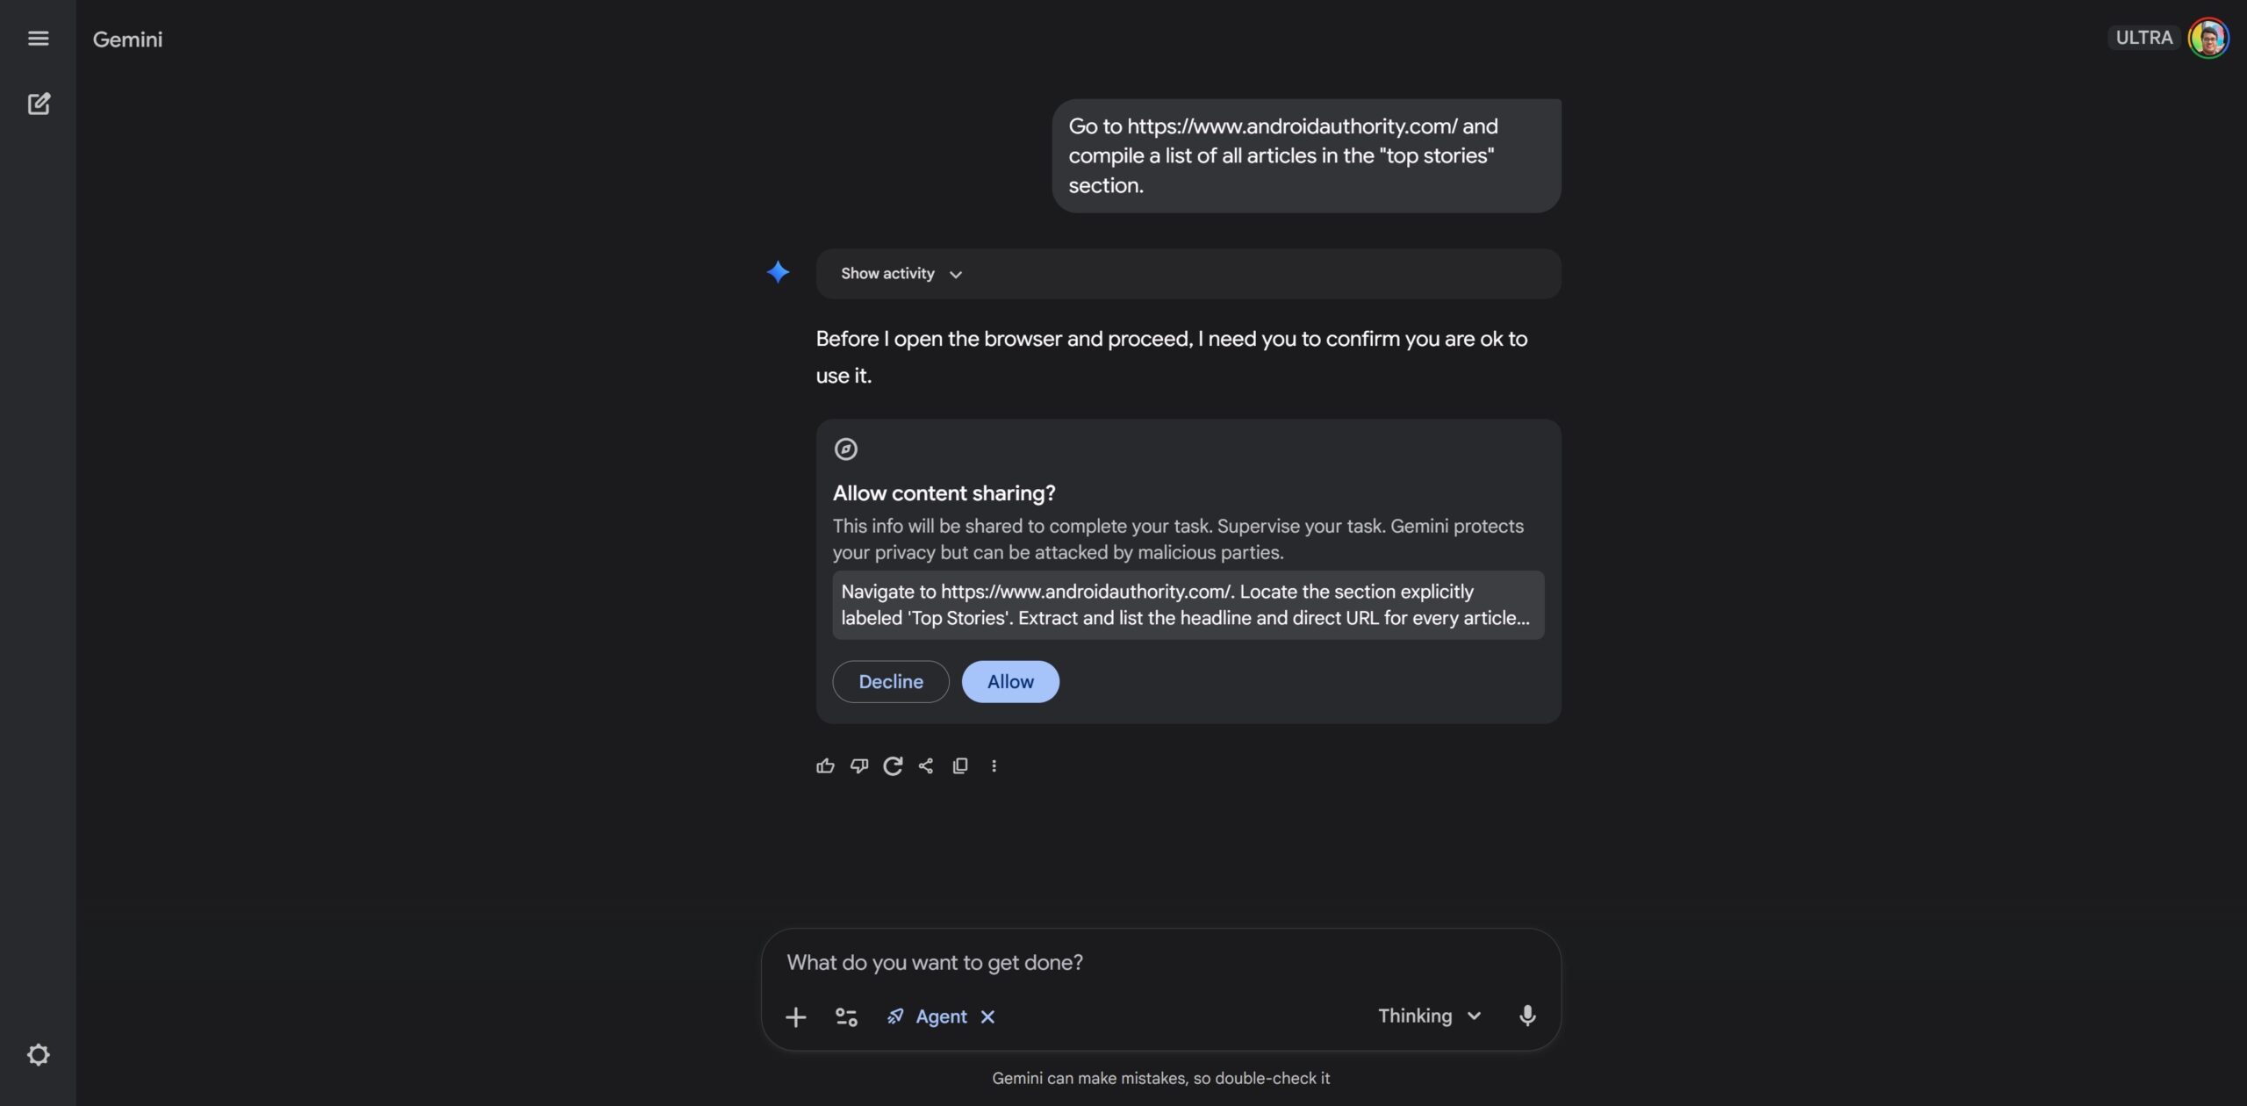Expand the Show activity panel
The image size is (2247, 1106).
[899, 273]
